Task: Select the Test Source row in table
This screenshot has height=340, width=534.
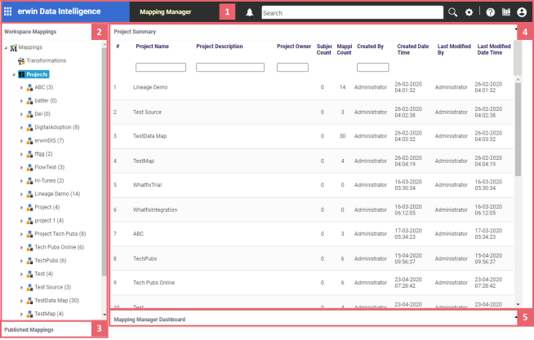Action: click(312, 113)
